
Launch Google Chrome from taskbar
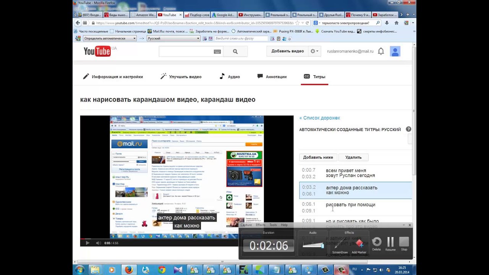pos(162,270)
